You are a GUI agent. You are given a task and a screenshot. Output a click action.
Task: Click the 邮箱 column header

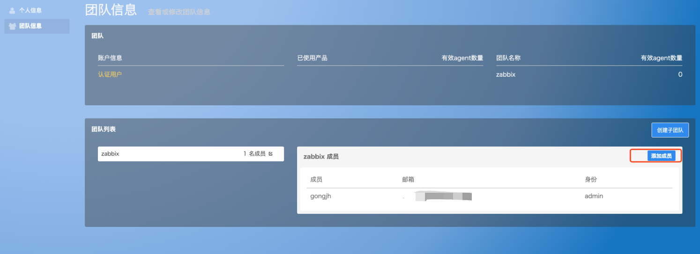[x=408, y=180]
